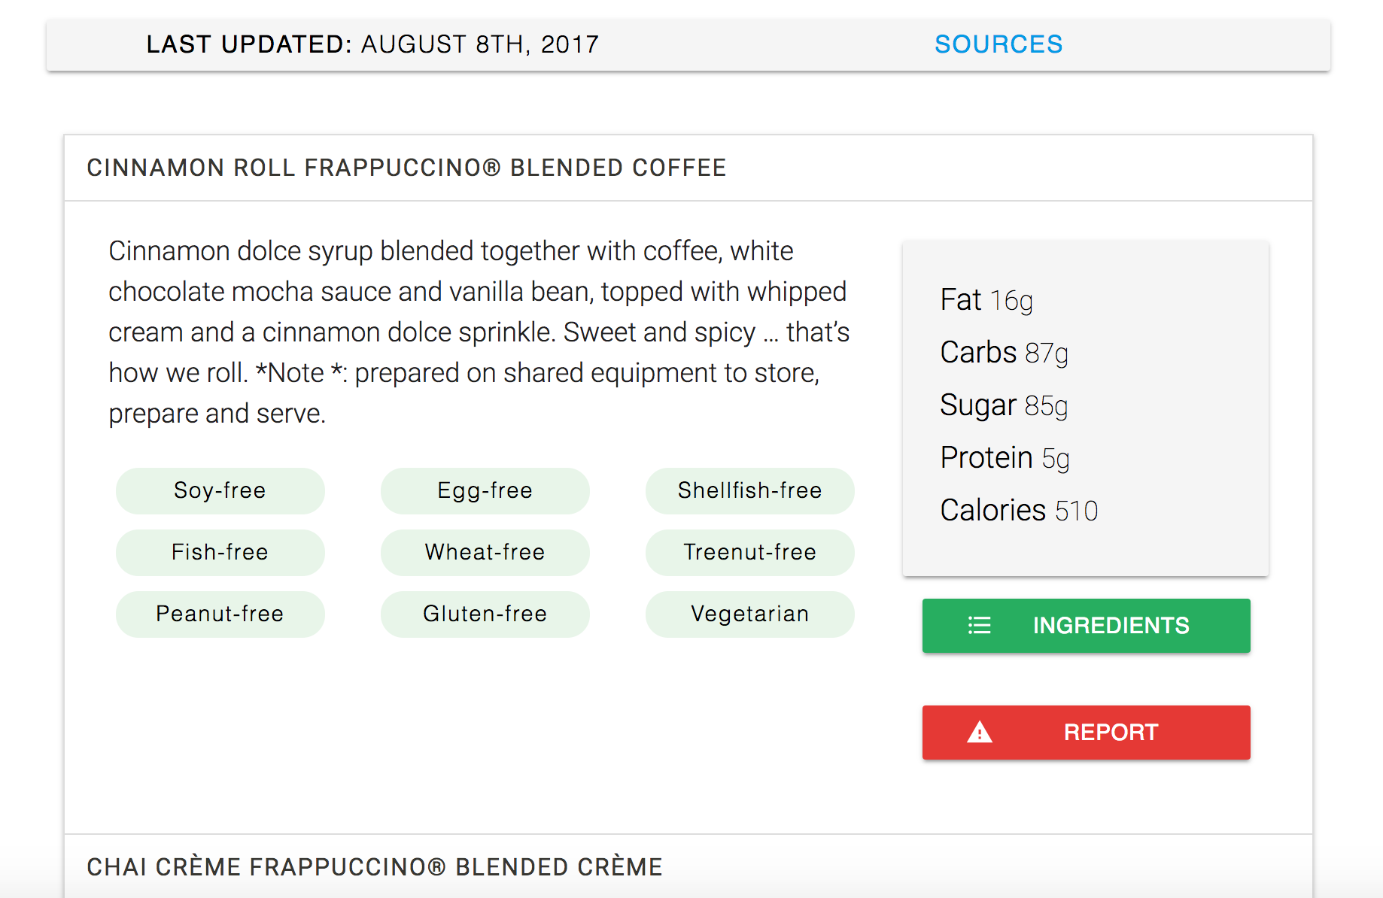1383x898 pixels.
Task: Select the Peanut-free allergen tag
Action: click(x=220, y=614)
